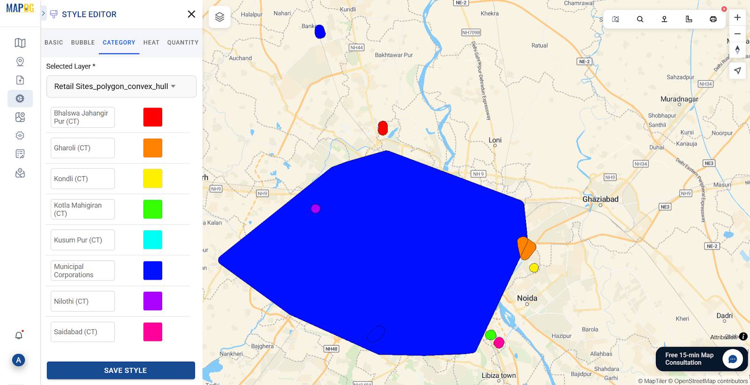Switch to the BUBBLE tab
The height and width of the screenshot is (385, 750).
click(83, 43)
